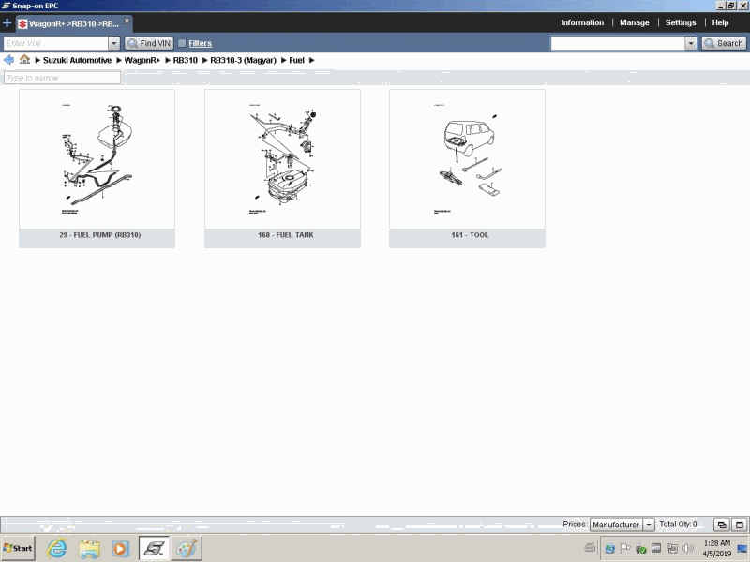Click the Total Qty: 0 indicator
The height and width of the screenshot is (562, 750).
[678, 525]
